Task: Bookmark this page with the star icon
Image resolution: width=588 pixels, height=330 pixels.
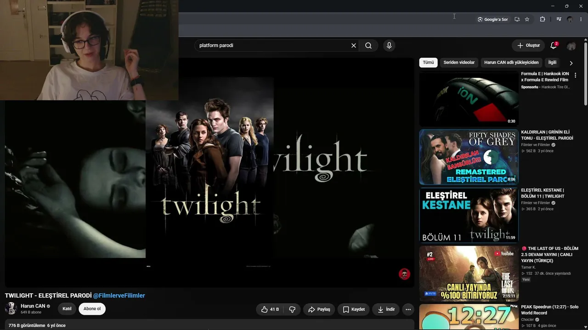Action: click(x=527, y=19)
